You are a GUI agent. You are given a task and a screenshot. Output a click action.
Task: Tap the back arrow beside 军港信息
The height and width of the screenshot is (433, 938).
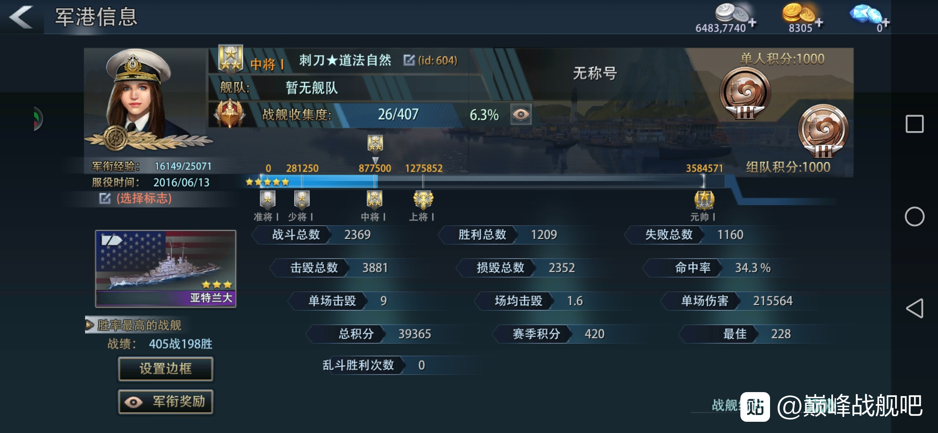(x=21, y=17)
